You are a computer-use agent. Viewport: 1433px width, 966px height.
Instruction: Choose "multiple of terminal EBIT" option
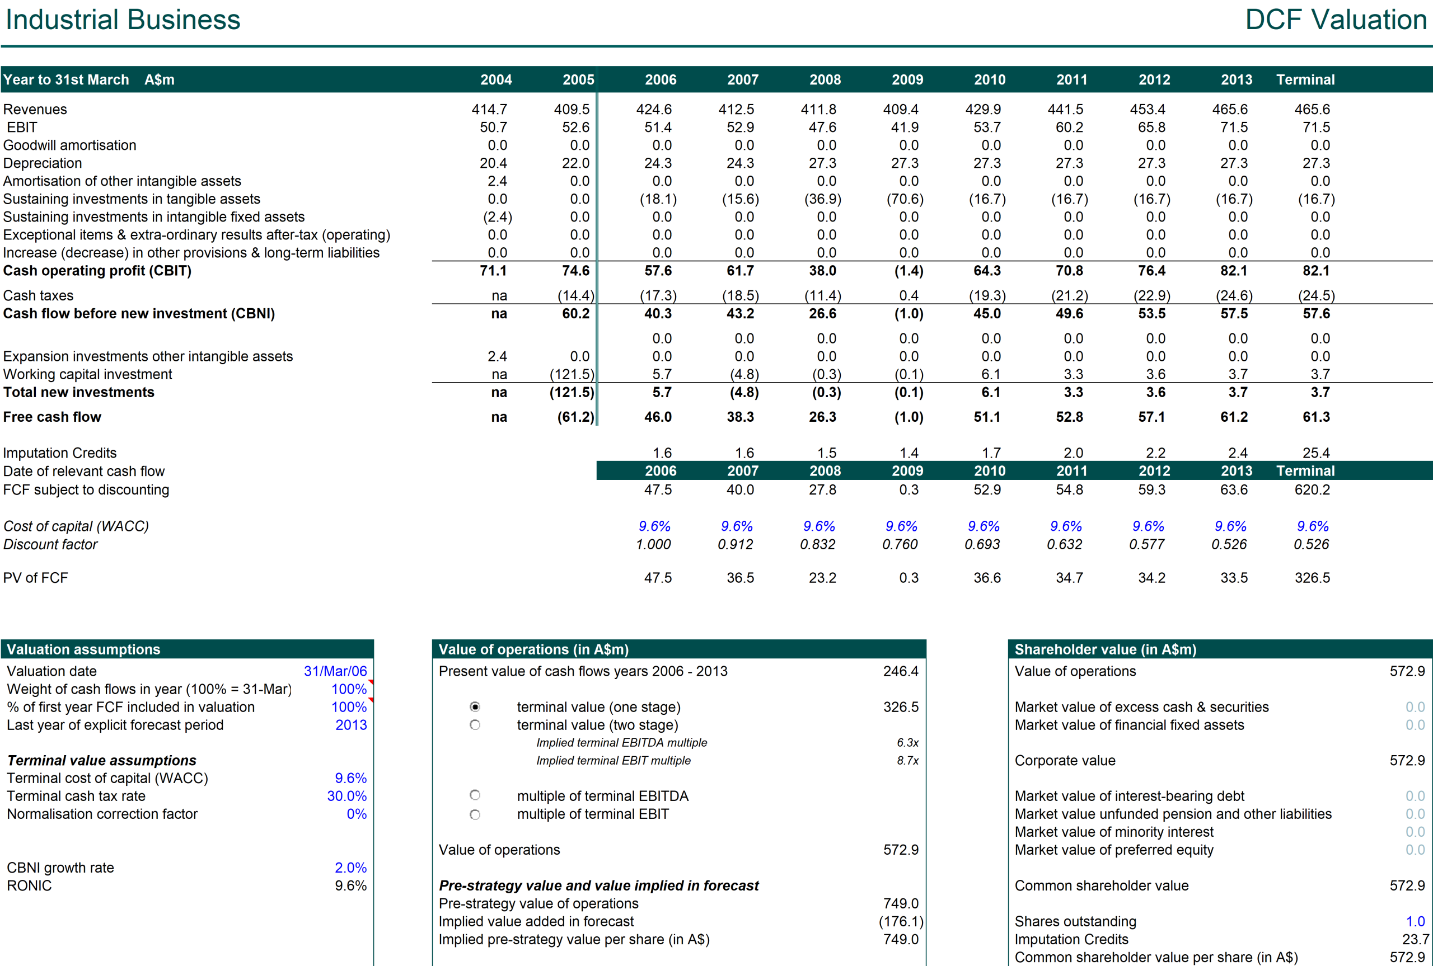475,814
